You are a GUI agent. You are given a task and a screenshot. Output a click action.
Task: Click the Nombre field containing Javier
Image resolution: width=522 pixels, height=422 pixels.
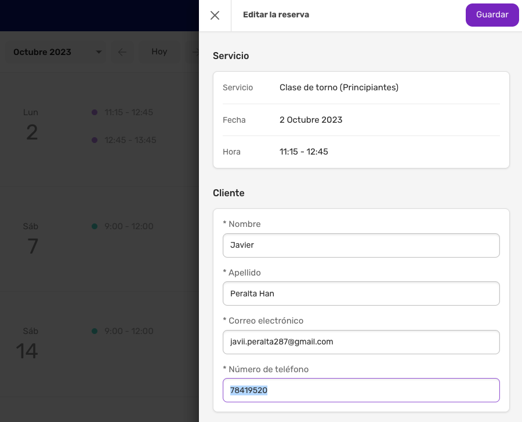coord(361,245)
